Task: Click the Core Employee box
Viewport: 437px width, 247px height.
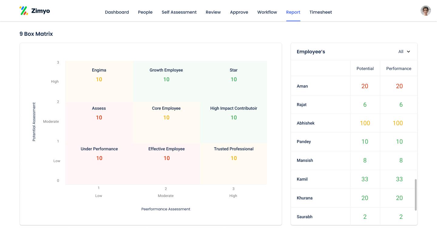Action: 166,122
